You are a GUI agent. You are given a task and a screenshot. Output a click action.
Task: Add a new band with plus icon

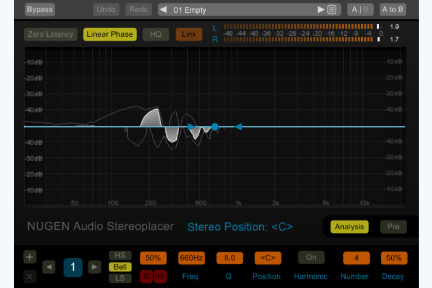(x=30, y=257)
